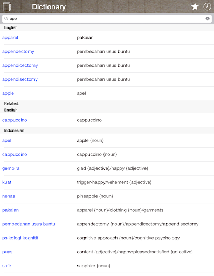Screen dimensions: 214x276
Task: Open history with the clock icon
Action: click(x=207, y=7)
